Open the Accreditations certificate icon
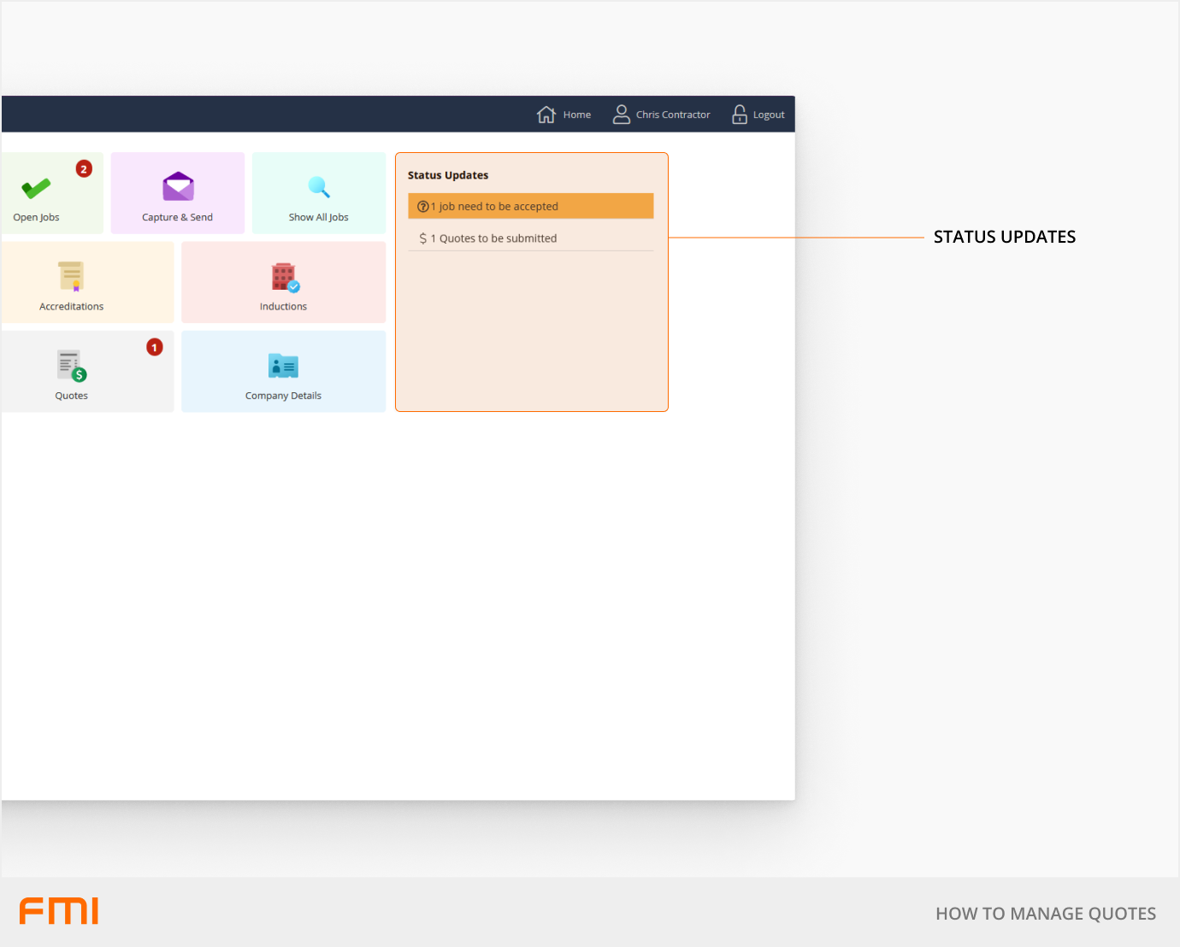Screen dimensions: 1180x947 pyautogui.click(x=71, y=276)
